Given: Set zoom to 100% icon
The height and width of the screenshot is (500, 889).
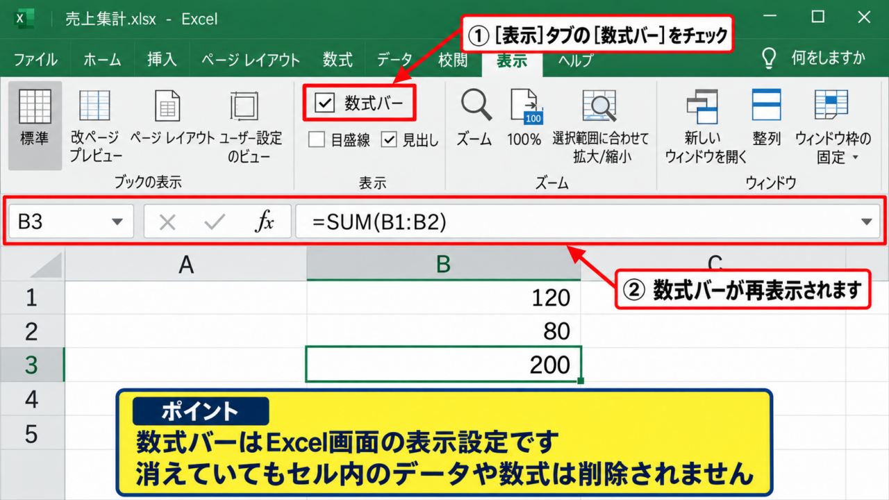Looking at the screenshot, I should coord(526,106).
